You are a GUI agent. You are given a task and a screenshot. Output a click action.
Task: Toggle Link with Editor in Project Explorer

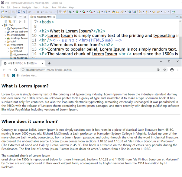tap(10, 22)
